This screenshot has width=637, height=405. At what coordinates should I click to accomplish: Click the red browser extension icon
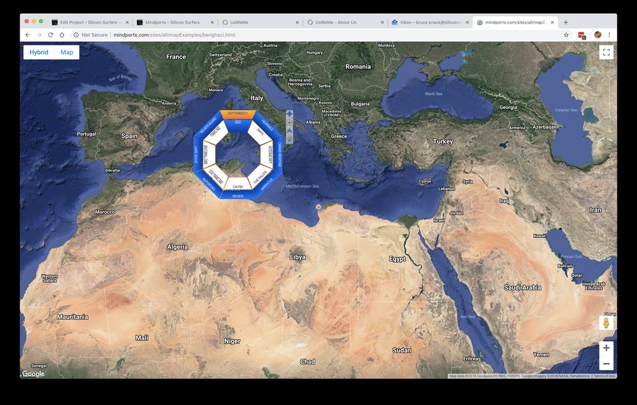pos(582,35)
